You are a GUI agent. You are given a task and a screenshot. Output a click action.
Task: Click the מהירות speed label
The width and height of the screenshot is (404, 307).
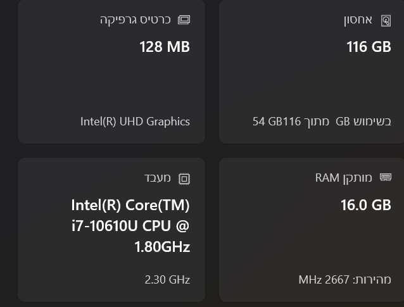372,279
